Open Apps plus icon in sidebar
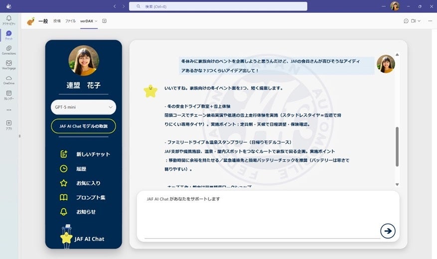437x259 pixels. pyautogui.click(x=9, y=125)
